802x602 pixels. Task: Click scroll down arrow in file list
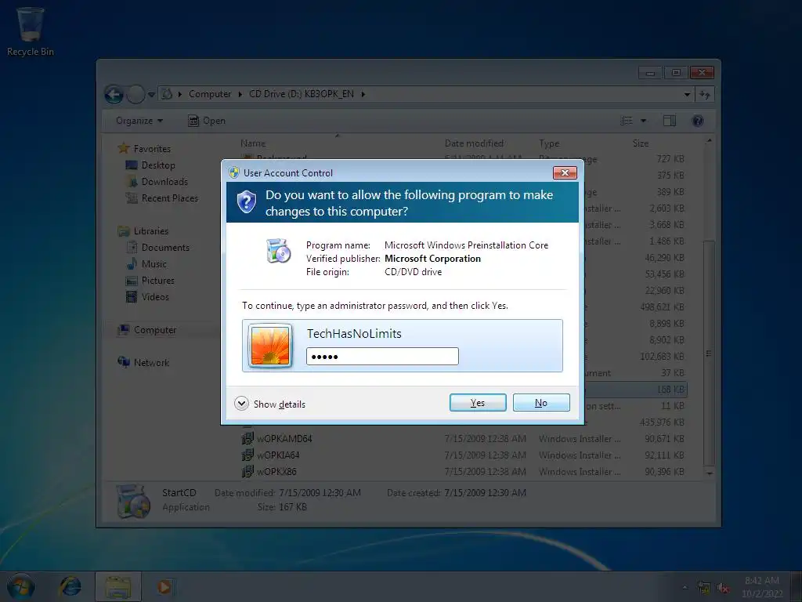tap(709, 473)
